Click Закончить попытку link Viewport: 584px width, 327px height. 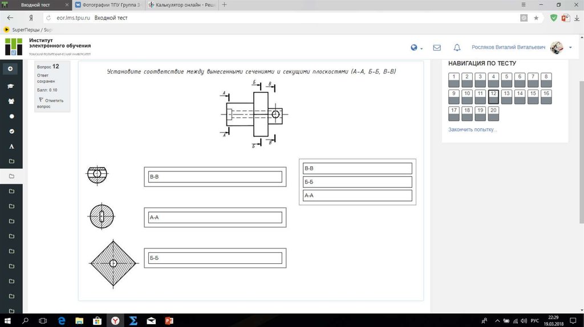473,130
